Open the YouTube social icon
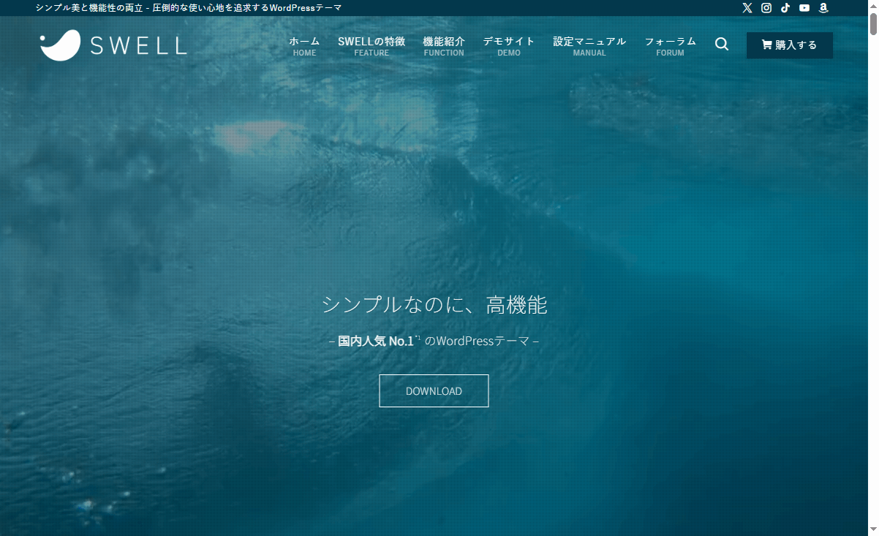Viewport: 879px width, 536px height. click(804, 8)
